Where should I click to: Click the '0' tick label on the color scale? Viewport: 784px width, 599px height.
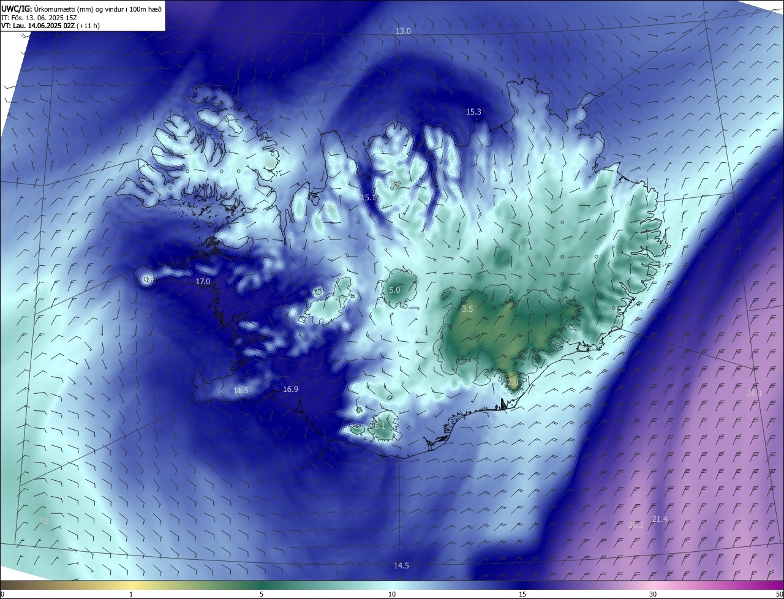pos(2,594)
